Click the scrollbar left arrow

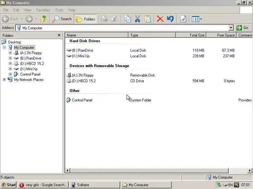click(67, 170)
